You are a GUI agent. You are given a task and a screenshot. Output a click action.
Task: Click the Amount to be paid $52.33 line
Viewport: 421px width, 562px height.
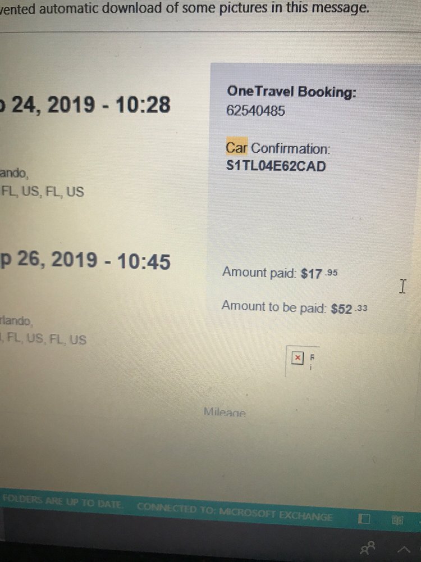(x=294, y=307)
